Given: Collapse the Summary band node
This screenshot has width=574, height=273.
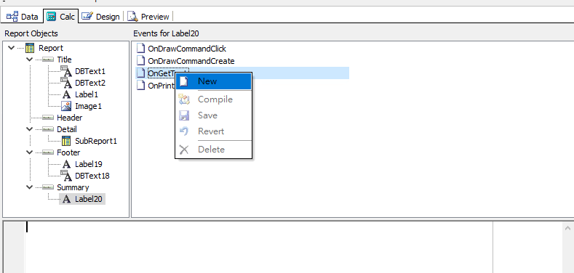Looking at the screenshot, I should (29, 187).
